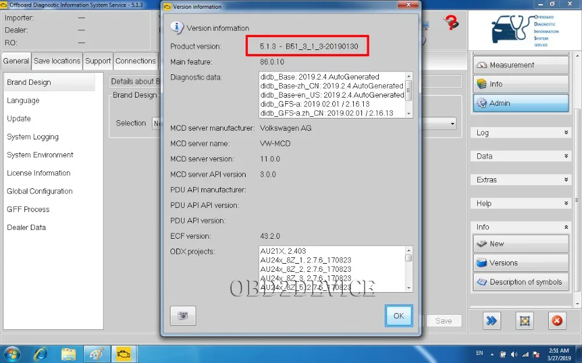
Task: Click the red exit icon
Action: pos(557,321)
